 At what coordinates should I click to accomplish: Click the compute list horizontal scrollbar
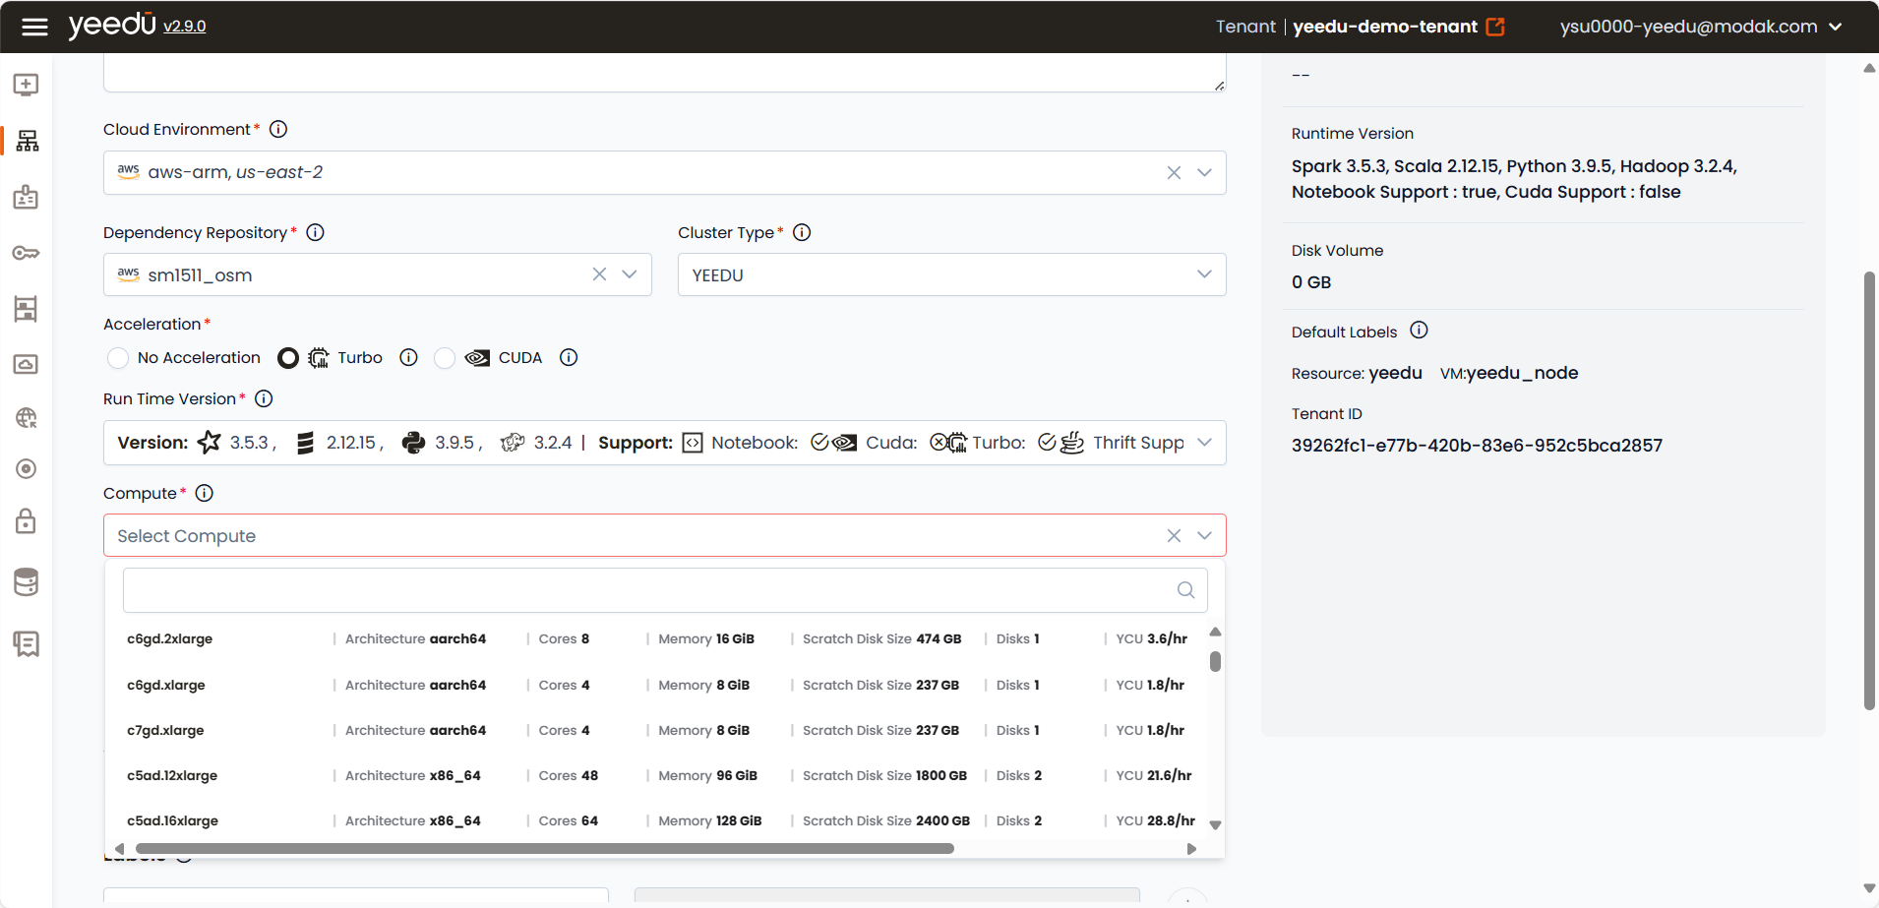pos(545,848)
